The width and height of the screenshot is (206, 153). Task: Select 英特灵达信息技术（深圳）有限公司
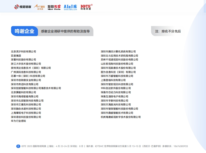click(31, 68)
